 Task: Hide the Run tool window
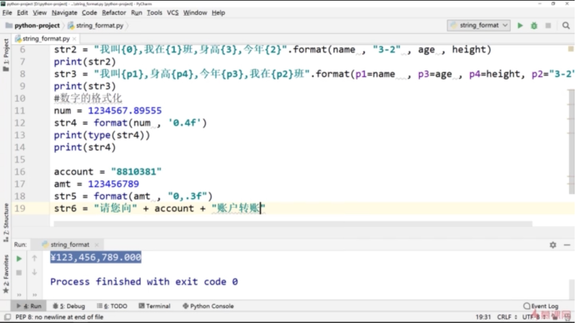point(567,245)
